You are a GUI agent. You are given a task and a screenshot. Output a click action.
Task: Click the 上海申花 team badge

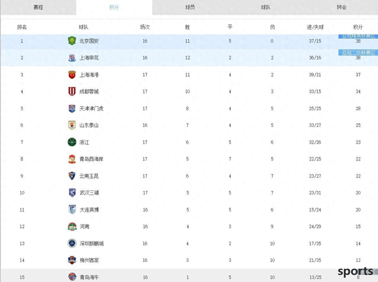point(72,58)
